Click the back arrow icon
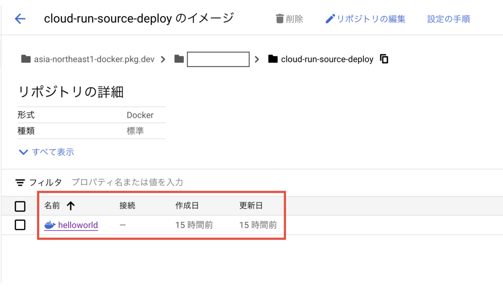 click(x=20, y=19)
